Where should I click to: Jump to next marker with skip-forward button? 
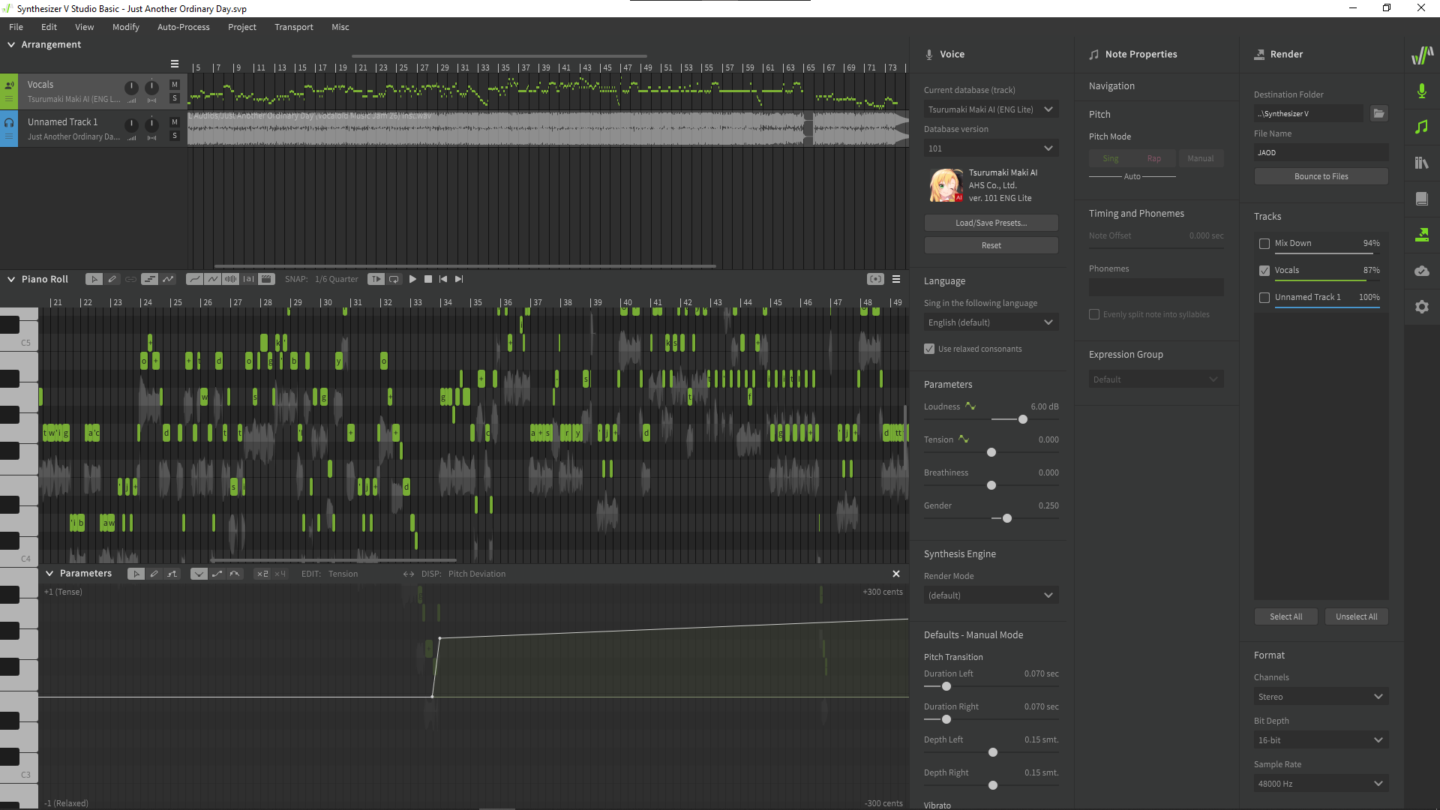(459, 279)
